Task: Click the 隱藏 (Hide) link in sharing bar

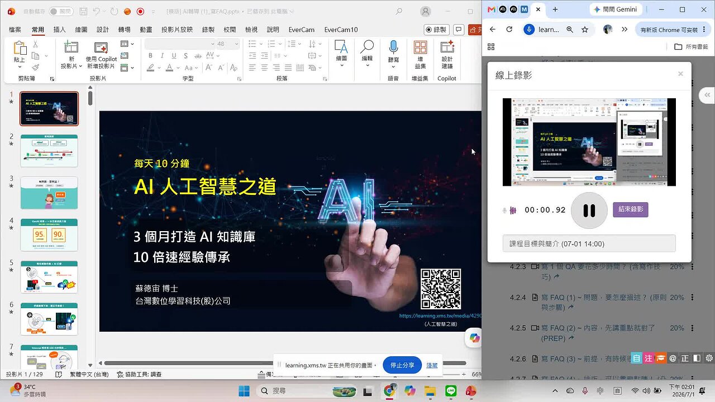Action: click(x=432, y=365)
